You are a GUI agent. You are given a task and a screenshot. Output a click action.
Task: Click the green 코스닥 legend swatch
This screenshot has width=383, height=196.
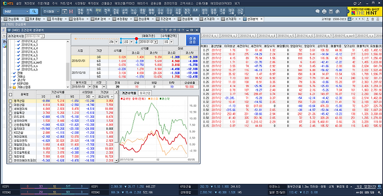(x=161, y=99)
